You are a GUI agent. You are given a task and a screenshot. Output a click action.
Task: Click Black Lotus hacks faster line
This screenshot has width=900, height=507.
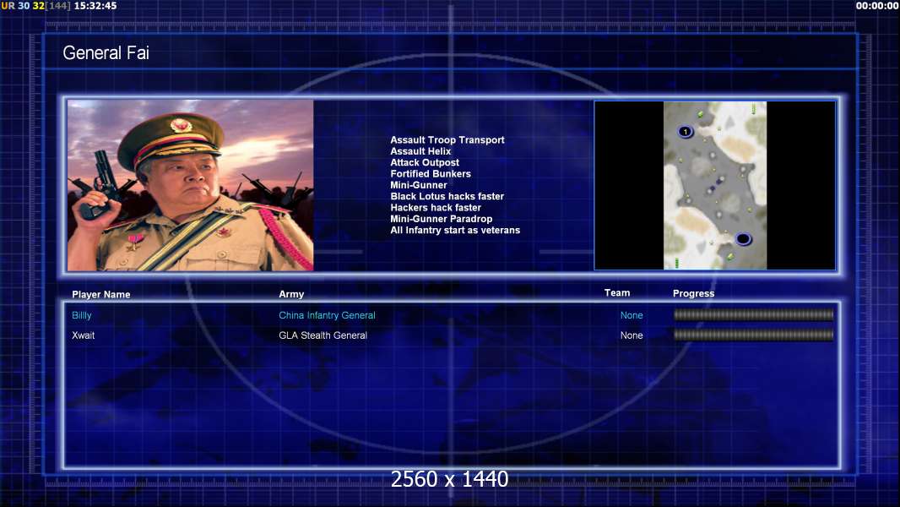(x=447, y=196)
